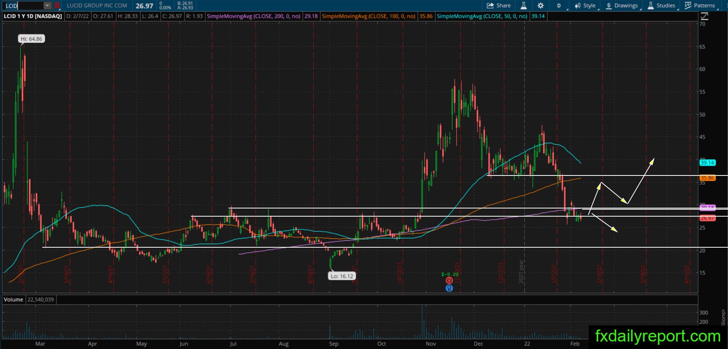This screenshot has width=728, height=349.
Task: Open the D time frame dropdown
Action: pos(559,5)
